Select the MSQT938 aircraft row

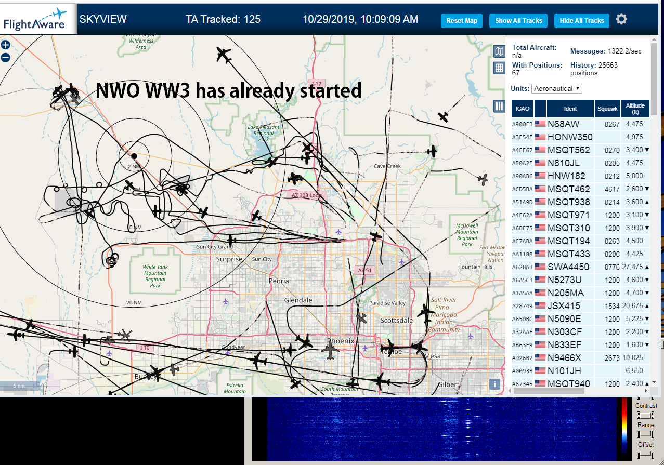pos(581,202)
